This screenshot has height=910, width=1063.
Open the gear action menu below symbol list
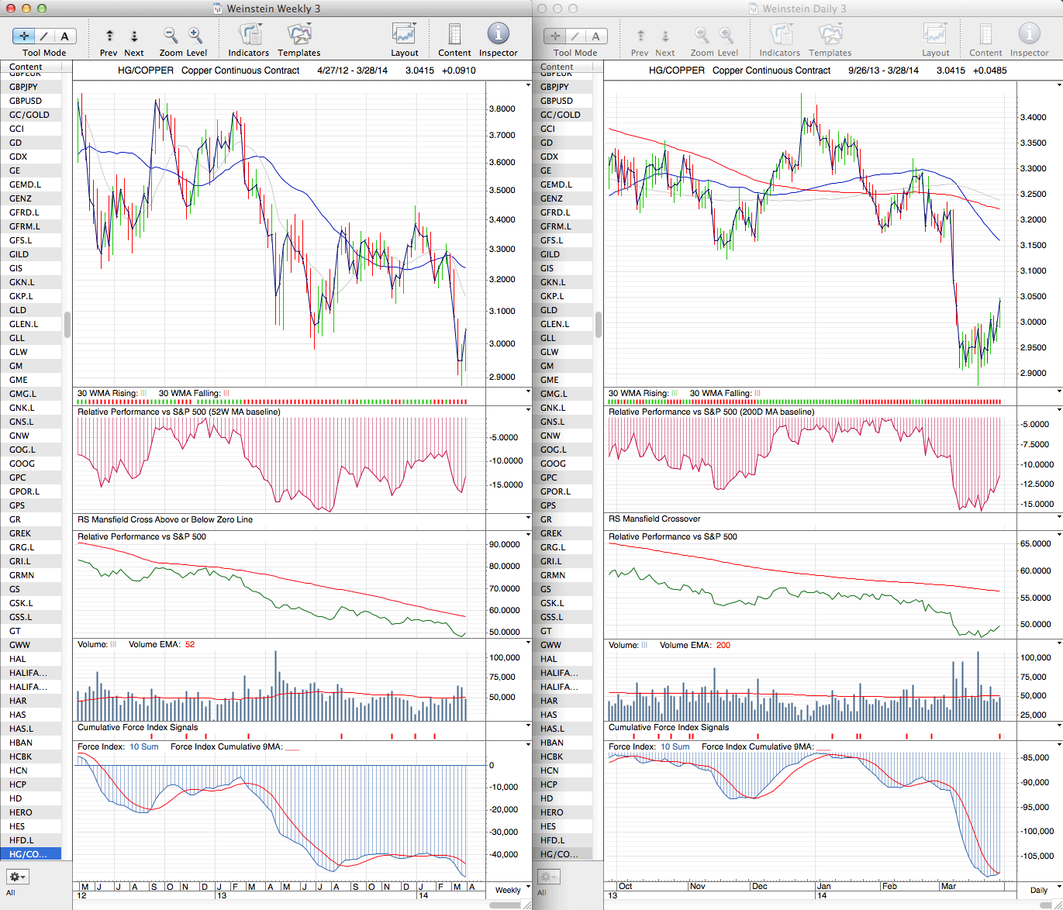pyautogui.click(x=17, y=877)
